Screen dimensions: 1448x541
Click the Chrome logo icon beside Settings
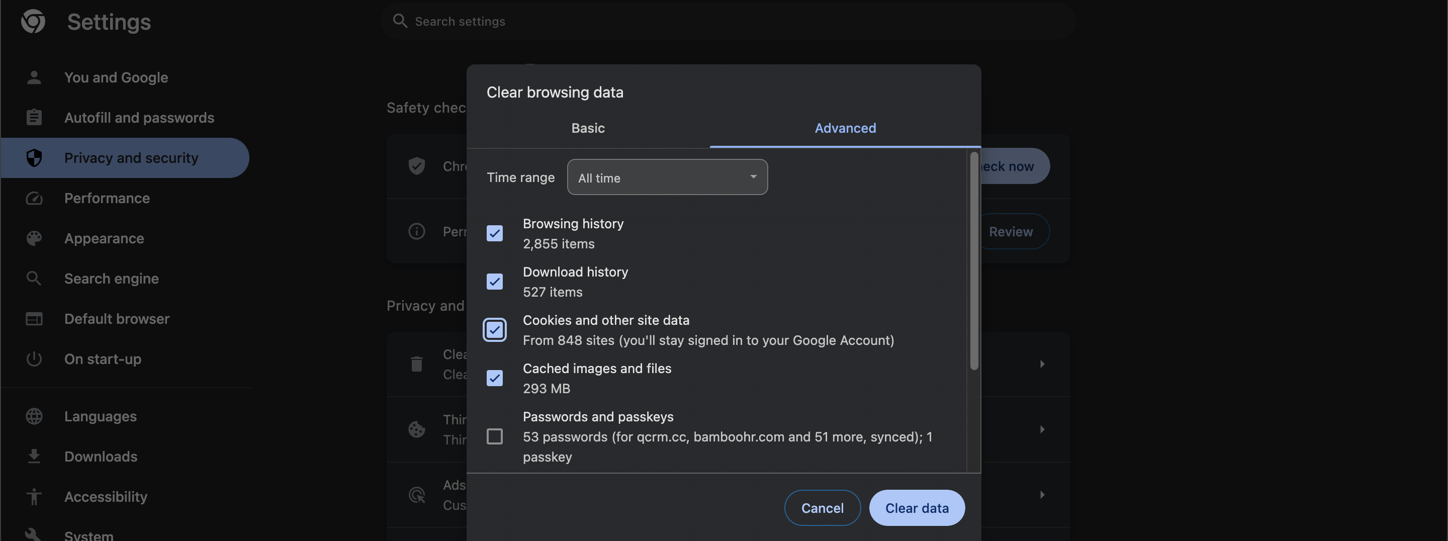click(33, 22)
